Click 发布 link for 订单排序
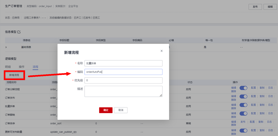Image resolution: width=278 pixels, height=136 pixels. pyautogui.click(x=243, y=122)
